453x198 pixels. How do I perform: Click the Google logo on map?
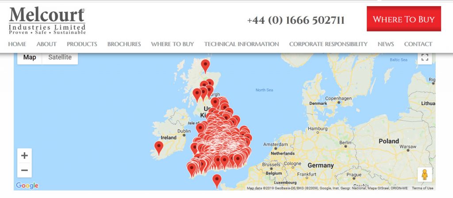point(27,186)
